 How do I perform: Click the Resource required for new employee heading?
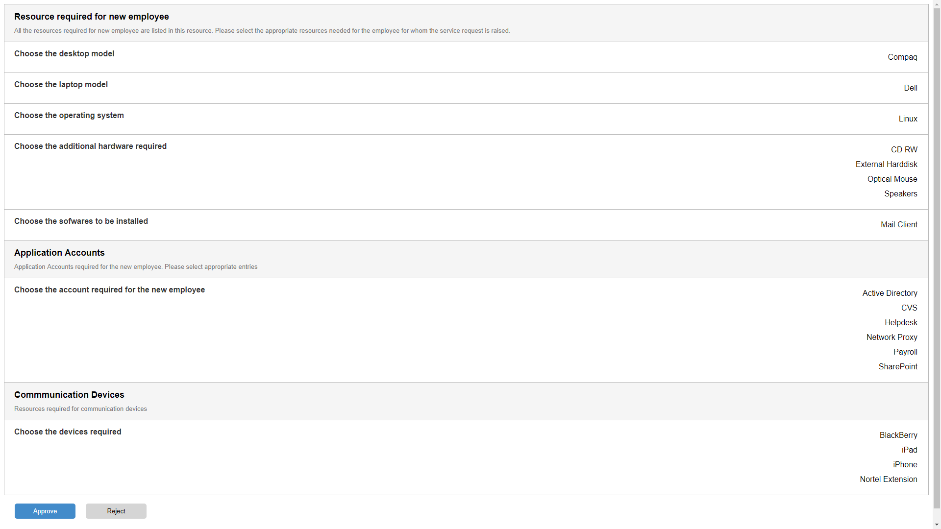tap(92, 17)
